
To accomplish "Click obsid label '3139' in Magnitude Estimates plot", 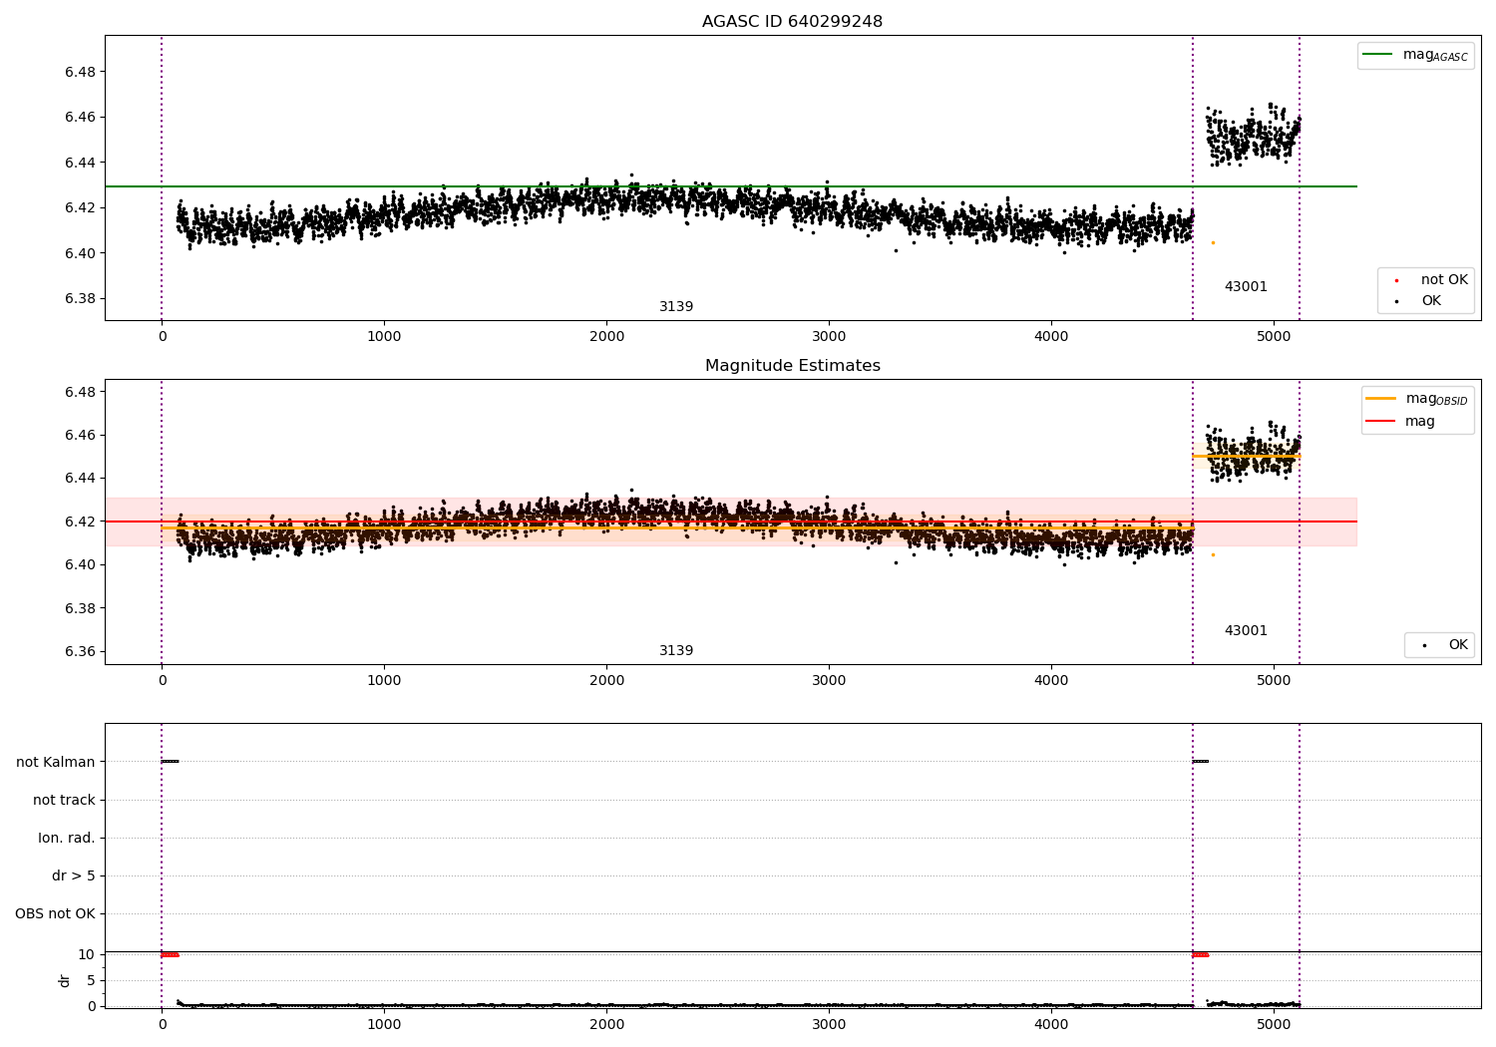I will [676, 651].
